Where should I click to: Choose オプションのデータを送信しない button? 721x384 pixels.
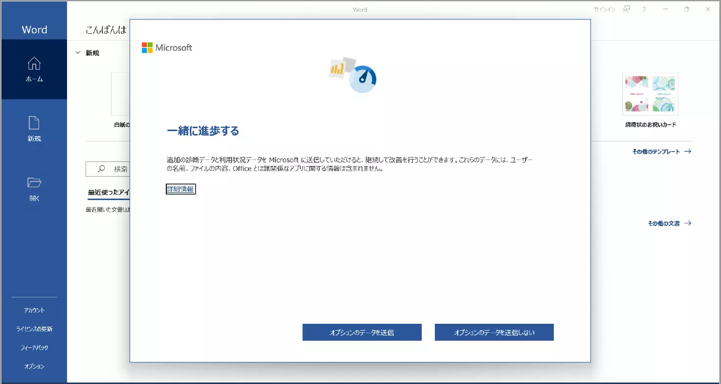494,332
